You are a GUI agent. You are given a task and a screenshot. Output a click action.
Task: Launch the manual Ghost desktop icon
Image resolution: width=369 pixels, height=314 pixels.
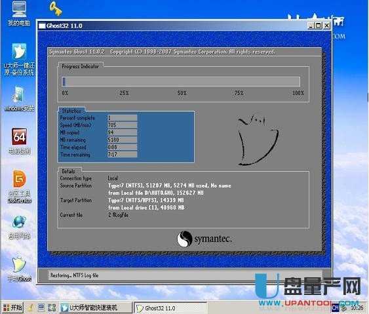[x=19, y=269]
